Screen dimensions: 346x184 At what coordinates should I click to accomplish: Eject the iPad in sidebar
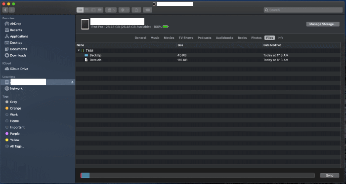click(x=72, y=82)
